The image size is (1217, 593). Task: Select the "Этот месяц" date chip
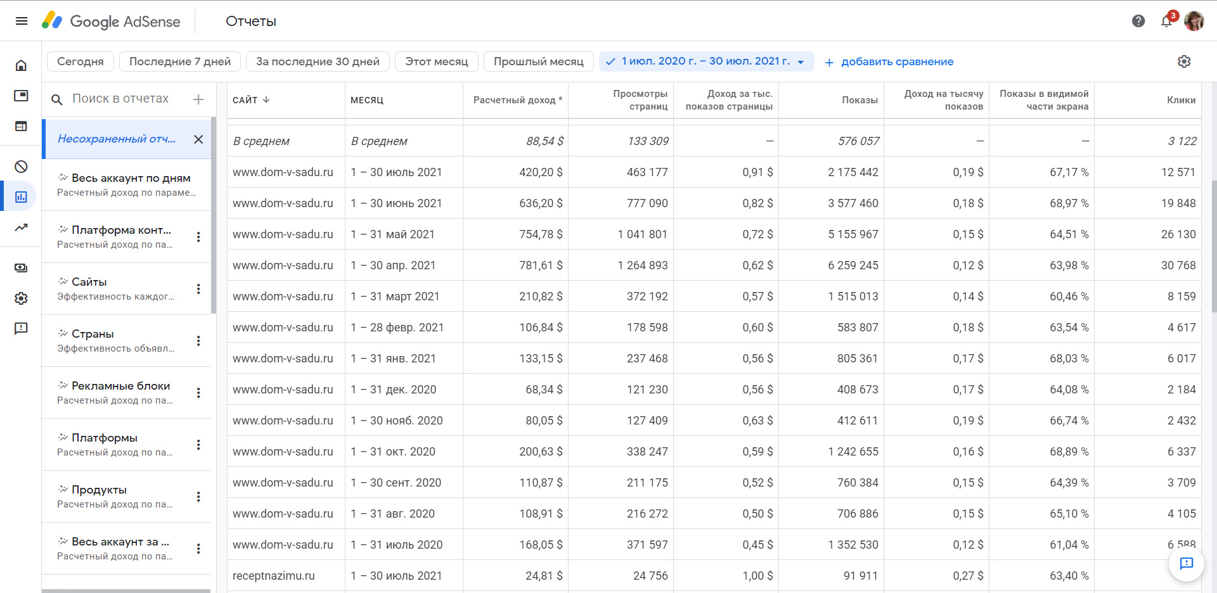click(437, 61)
